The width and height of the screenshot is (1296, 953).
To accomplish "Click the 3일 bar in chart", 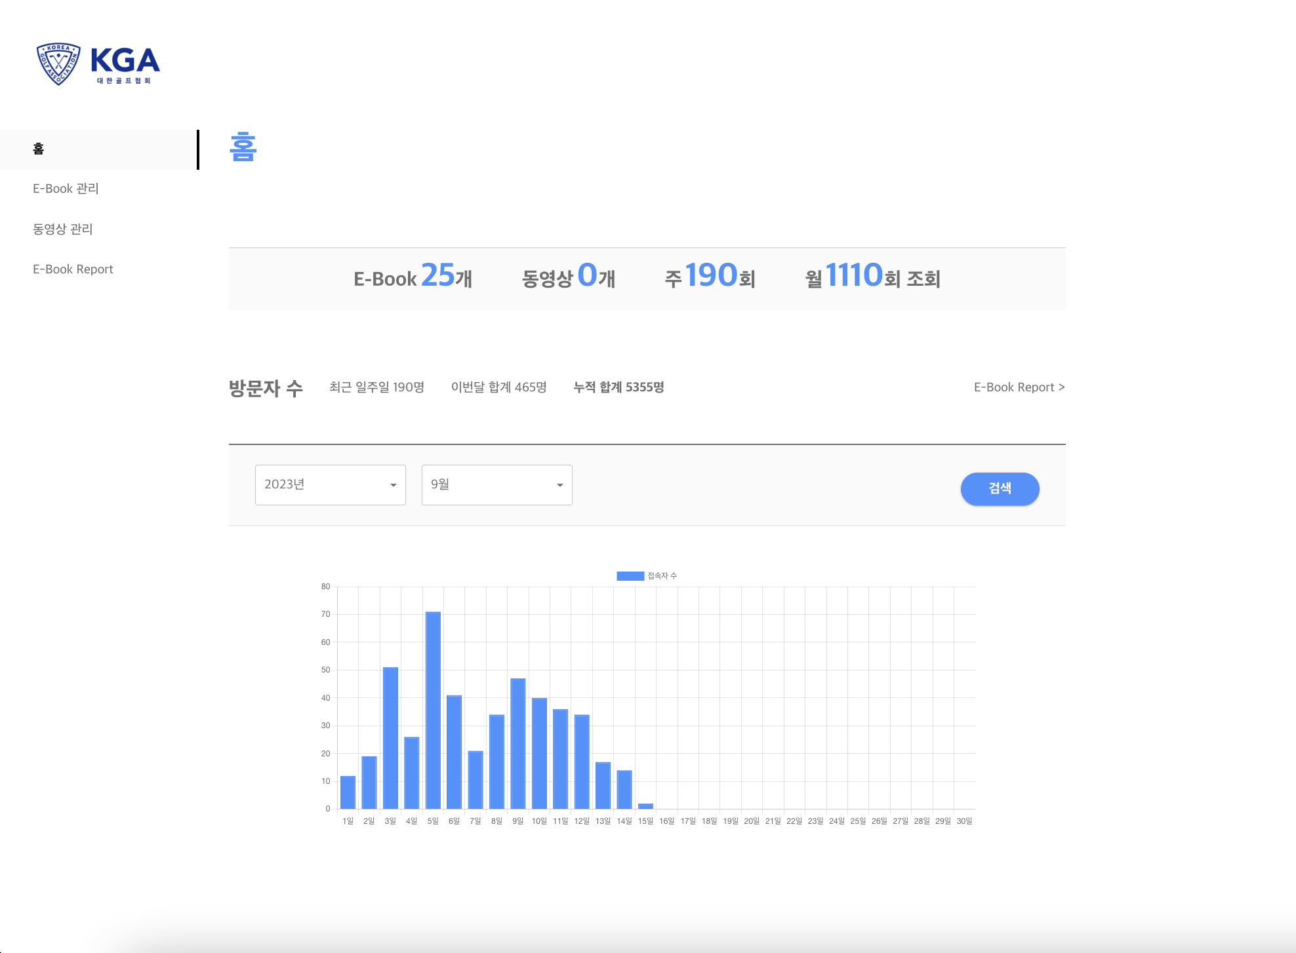I will coord(390,737).
